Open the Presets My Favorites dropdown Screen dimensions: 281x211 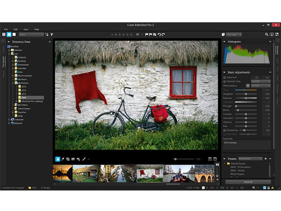tap(250, 159)
